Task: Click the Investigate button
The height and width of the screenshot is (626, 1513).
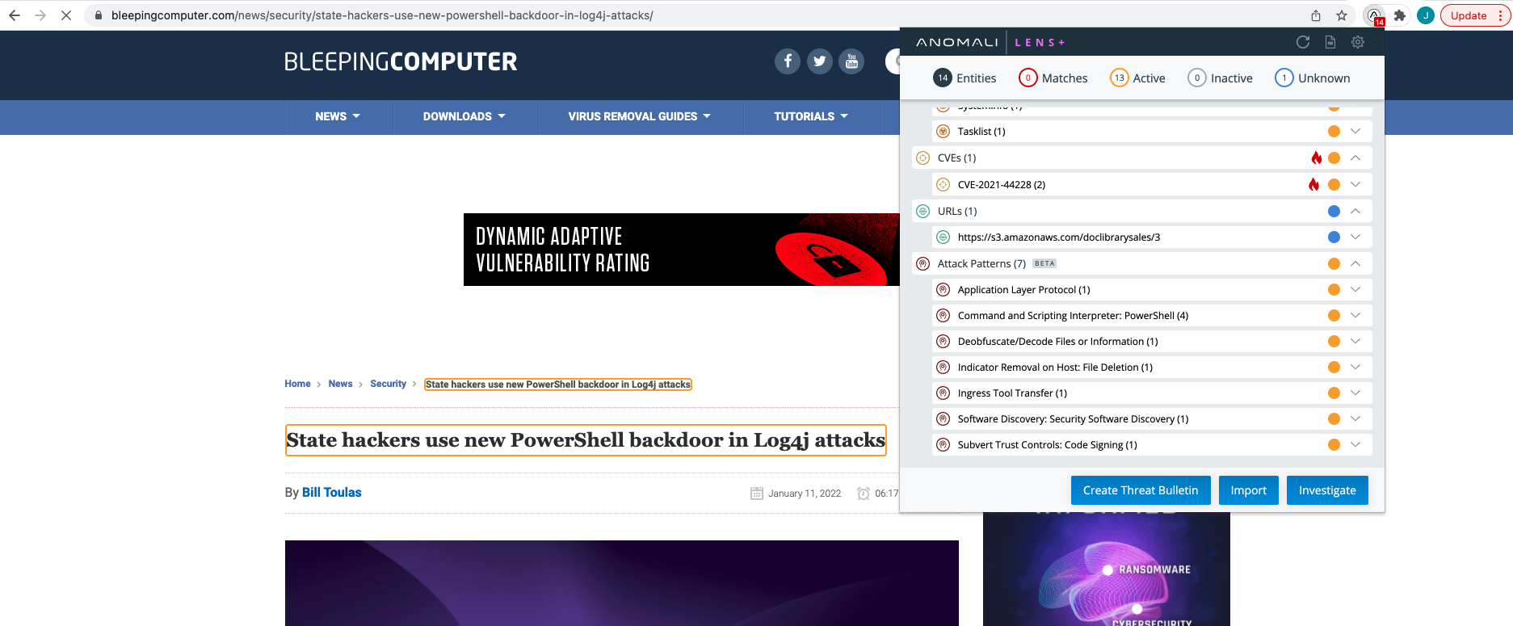Action: click(x=1327, y=490)
